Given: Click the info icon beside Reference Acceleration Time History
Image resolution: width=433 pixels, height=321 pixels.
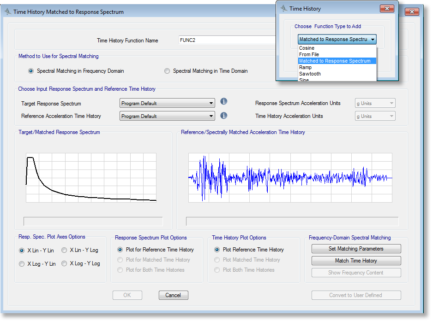Looking at the screenshot, I should coord(224,116).
